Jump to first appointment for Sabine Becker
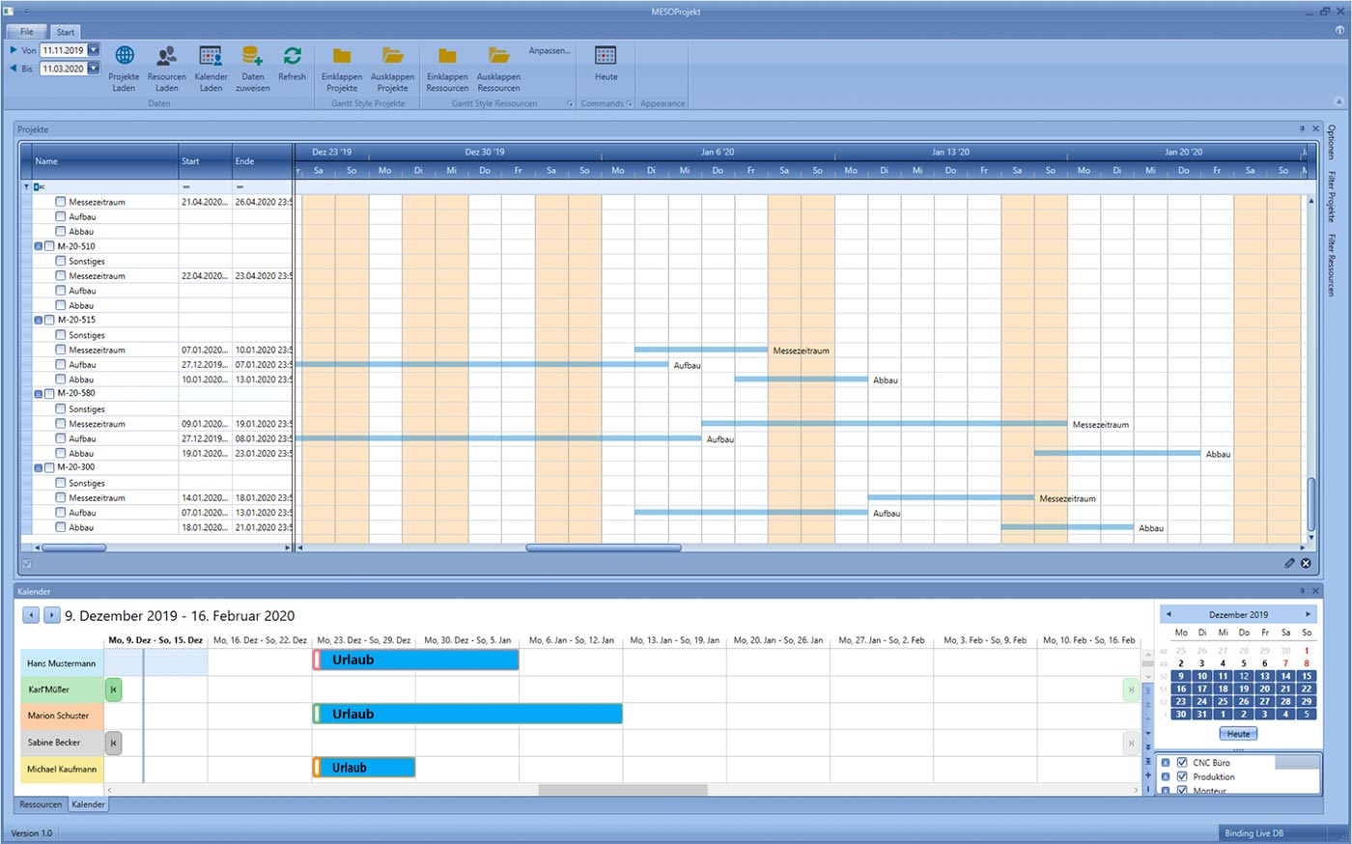 point(113,743)
